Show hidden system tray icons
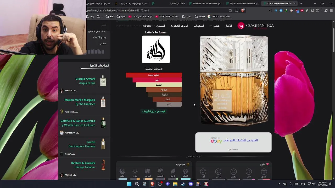This screenshot has width=335, height=188. [279, 184]
